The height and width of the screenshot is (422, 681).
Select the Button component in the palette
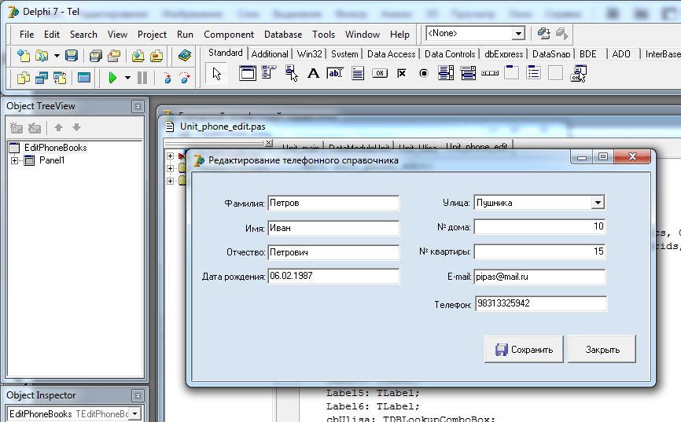[380, 73]
